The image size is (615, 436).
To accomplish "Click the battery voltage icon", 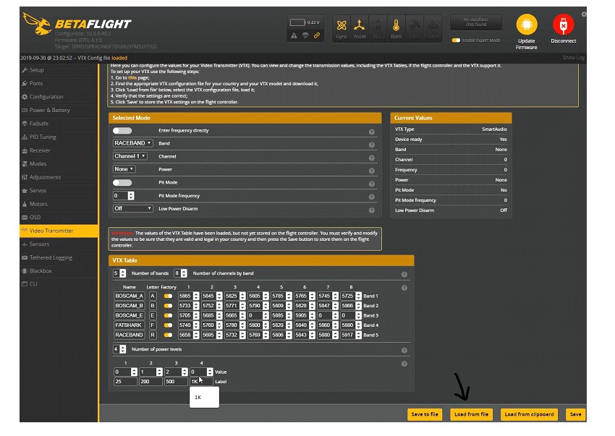I will pyautogui.click(x=297, y=22).
